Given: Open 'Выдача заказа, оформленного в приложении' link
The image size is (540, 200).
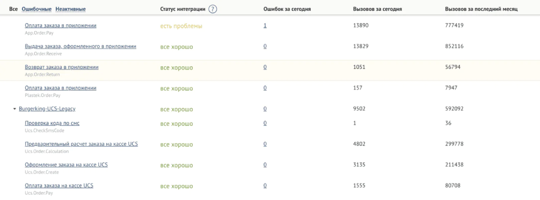Looking at the screenshot, I should [x=80, y=46].
